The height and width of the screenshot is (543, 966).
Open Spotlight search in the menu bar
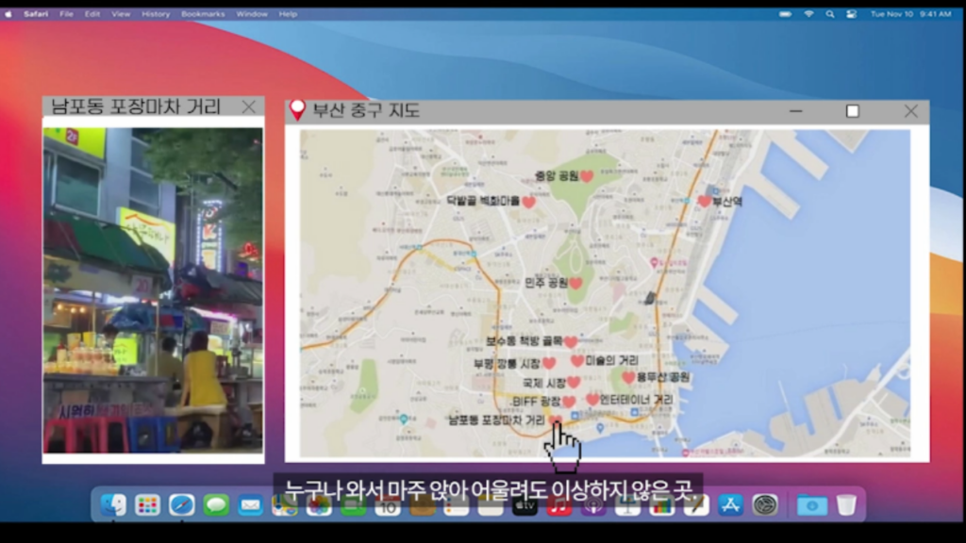click(x=830, y=13)
